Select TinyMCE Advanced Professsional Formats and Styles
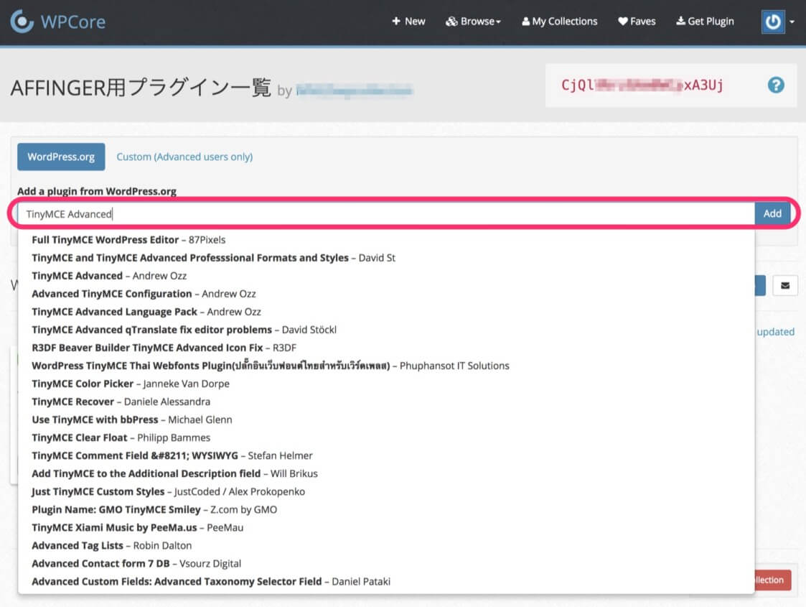 coord(386,258)
